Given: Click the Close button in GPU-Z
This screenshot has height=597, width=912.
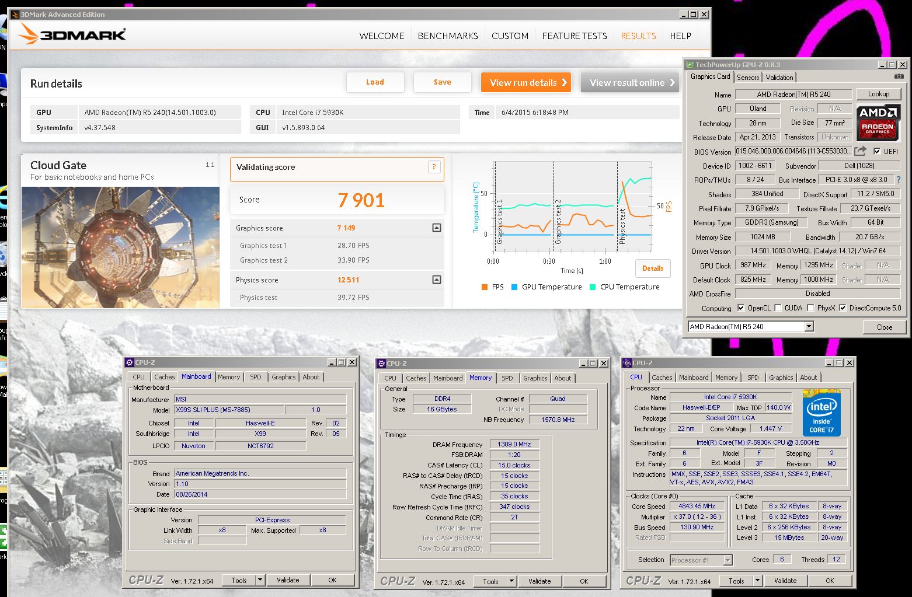Looking at the screenshot, I should pos(885,327).
